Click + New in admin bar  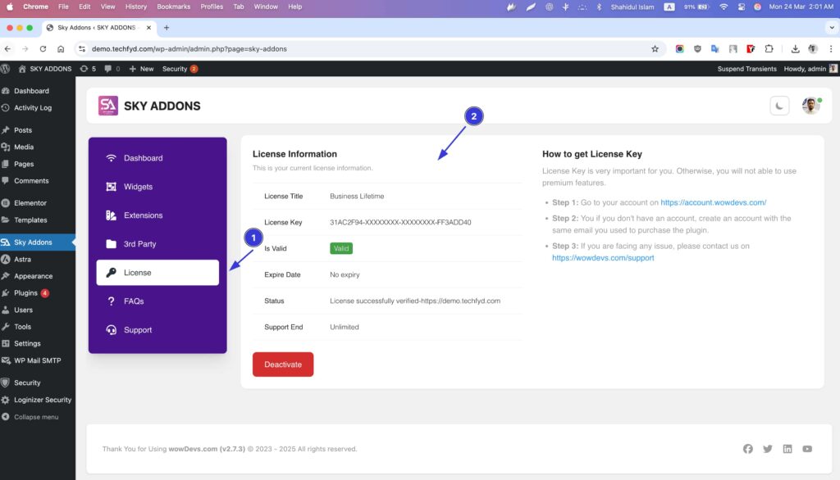(x=141, y=69)
